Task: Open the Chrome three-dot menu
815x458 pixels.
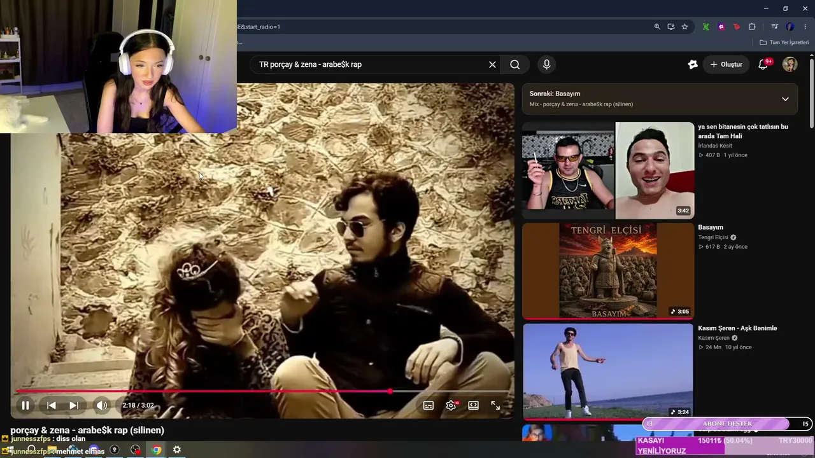Action: pos(805,27)
